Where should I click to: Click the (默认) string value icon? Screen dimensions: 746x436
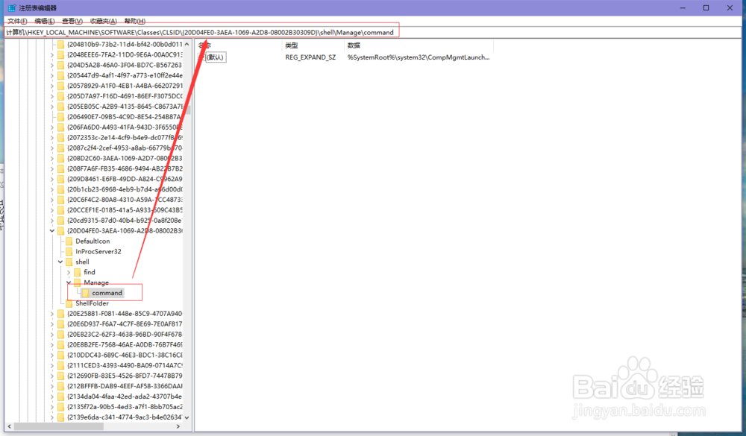(201, 57)
